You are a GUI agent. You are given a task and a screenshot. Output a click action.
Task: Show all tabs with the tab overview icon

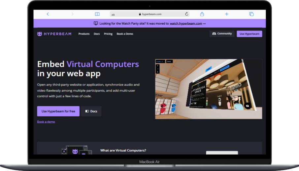pyautogui.click(x=251, y=14)
